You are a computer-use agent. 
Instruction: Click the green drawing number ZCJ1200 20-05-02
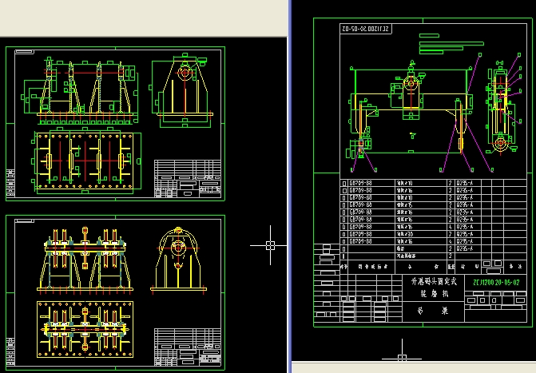(x=496, y=283)
